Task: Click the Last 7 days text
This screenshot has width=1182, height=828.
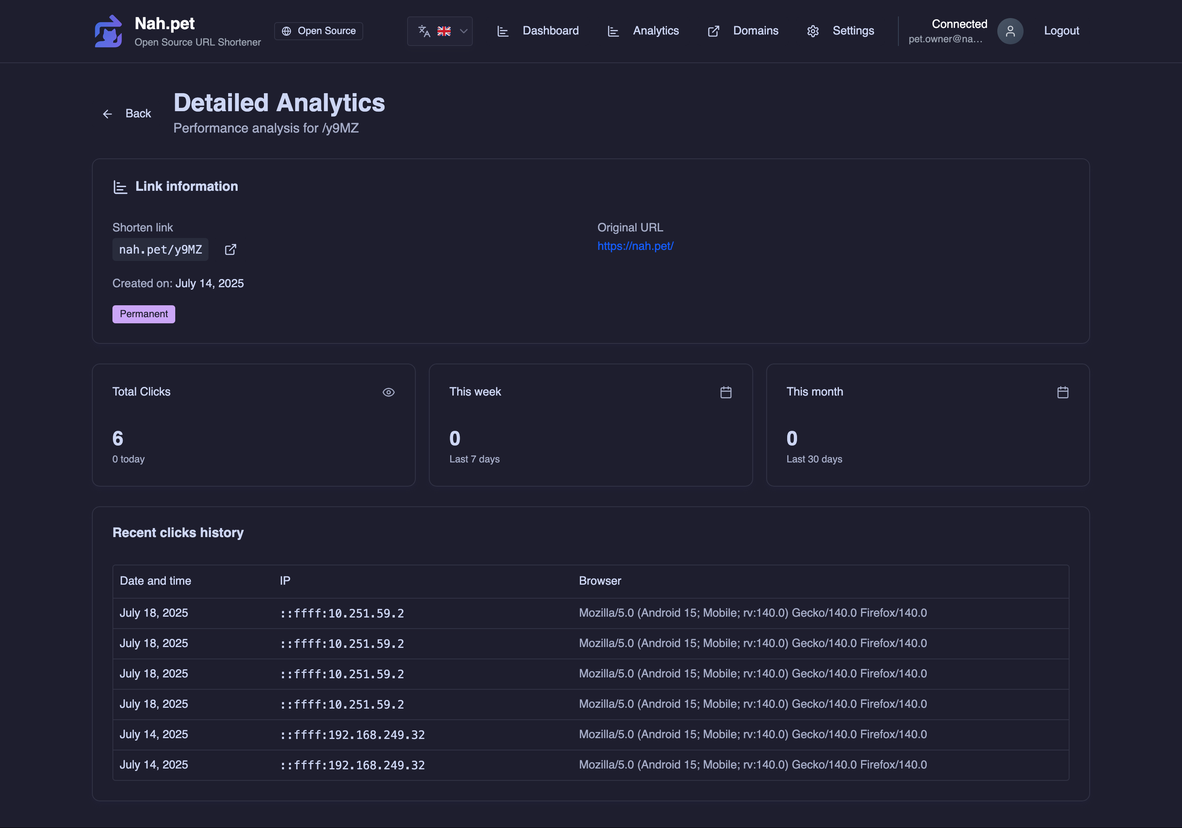Action: click(474, 459)
